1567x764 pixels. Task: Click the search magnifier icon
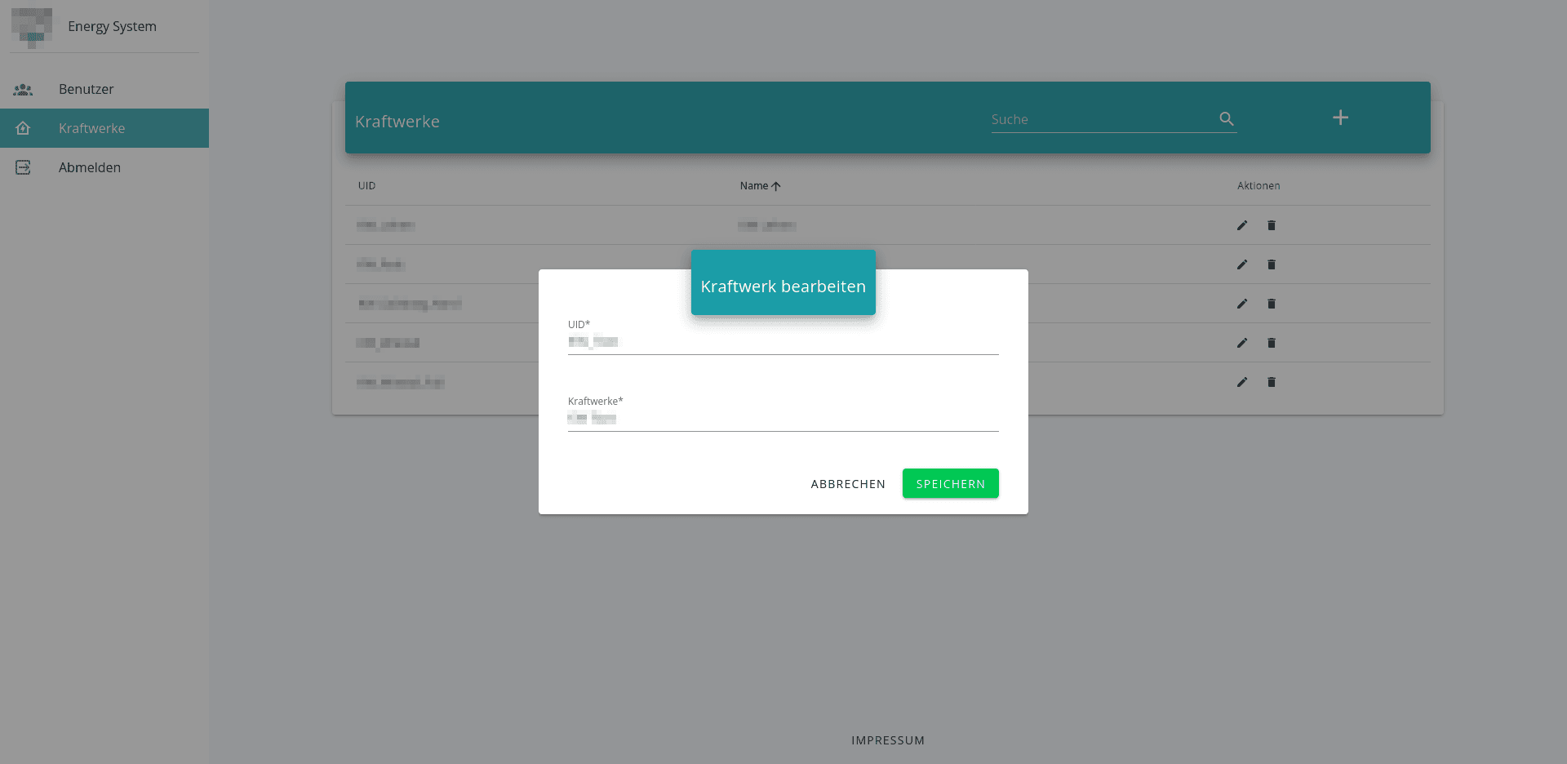(1226, 119)
